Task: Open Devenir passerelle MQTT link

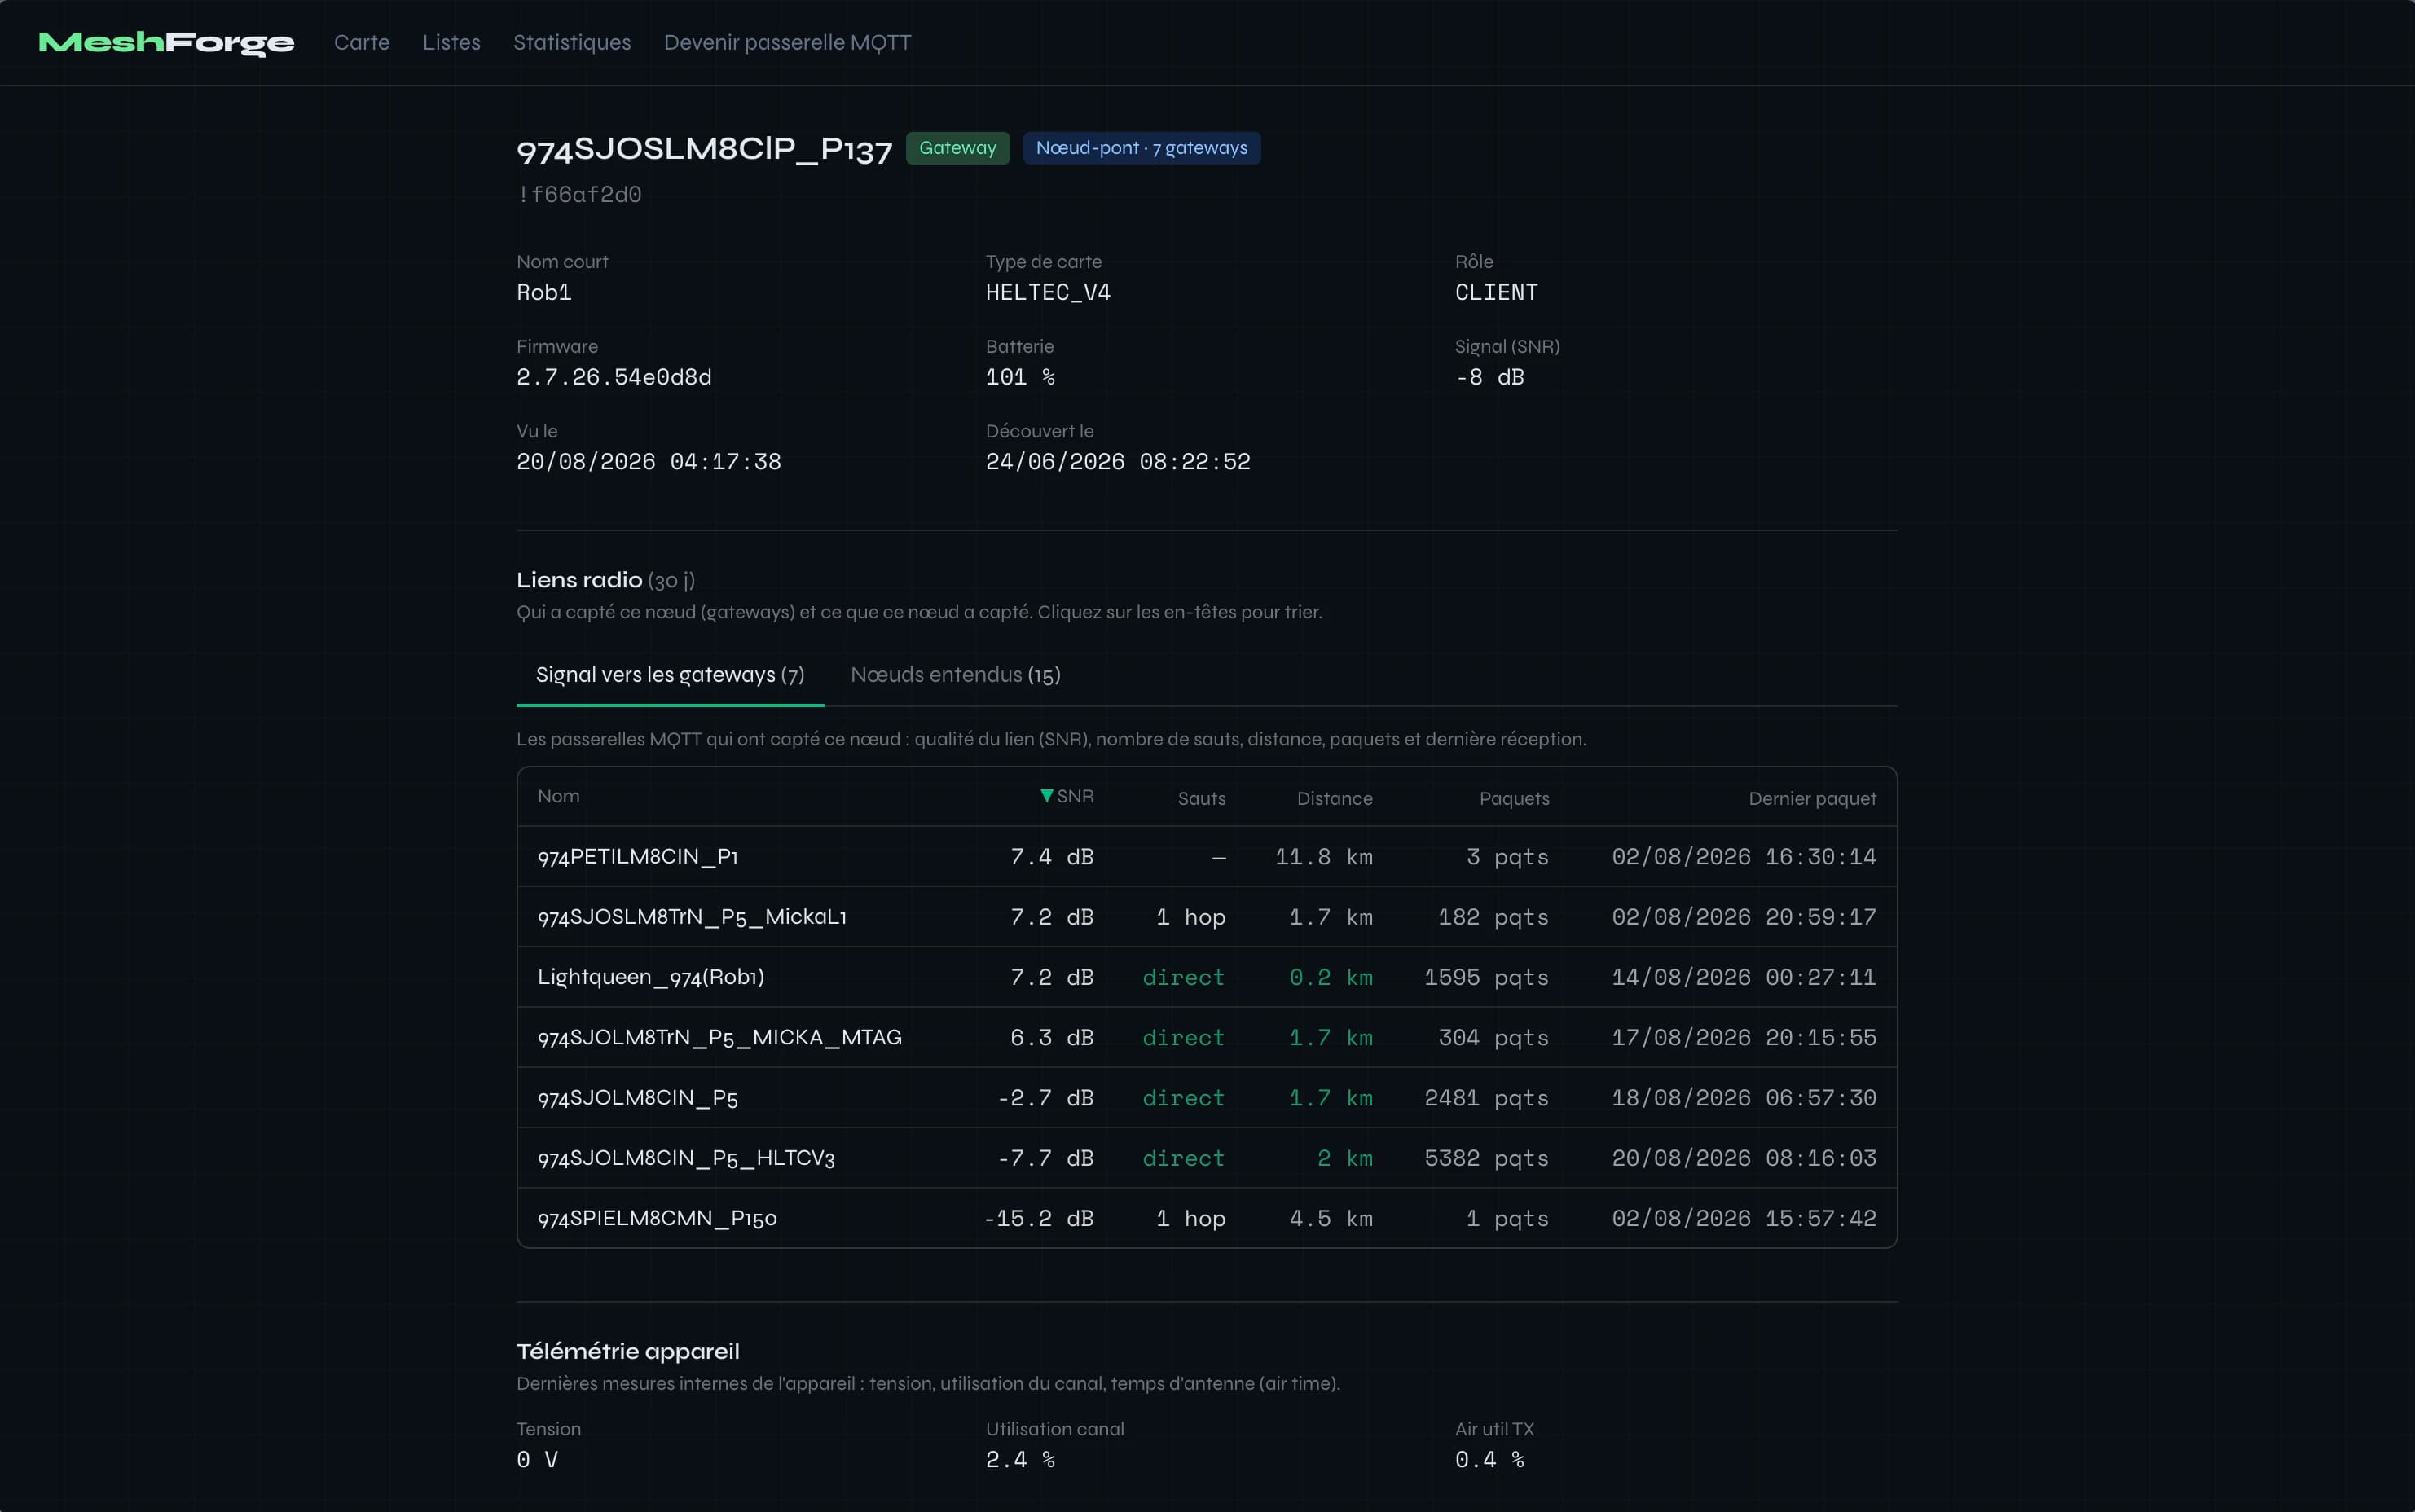Action: pos(787,42)
